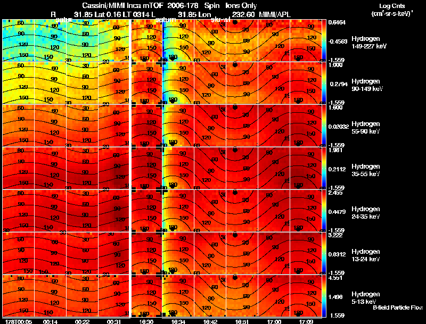Click the 0.2112 color scale value
The image size is (426, 324).
pos(337,169)
